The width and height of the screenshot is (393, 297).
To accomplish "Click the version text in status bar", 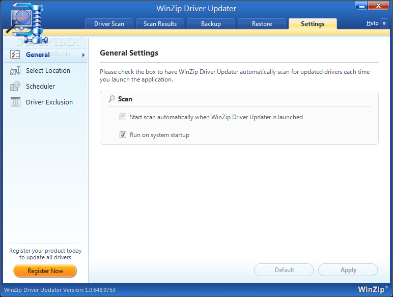I will coord(60,290).
